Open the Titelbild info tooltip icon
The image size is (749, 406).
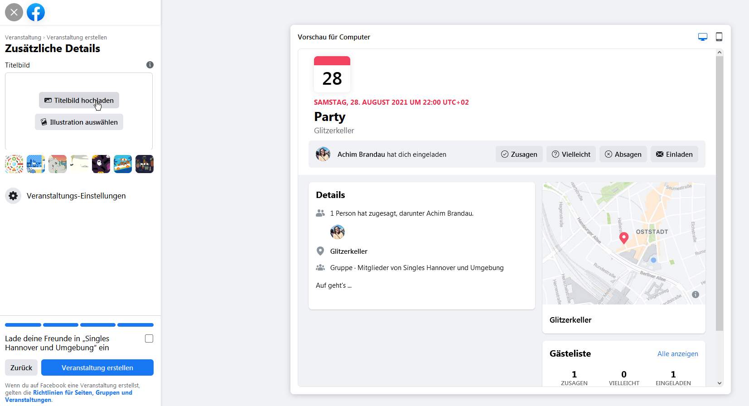[150, 65]
